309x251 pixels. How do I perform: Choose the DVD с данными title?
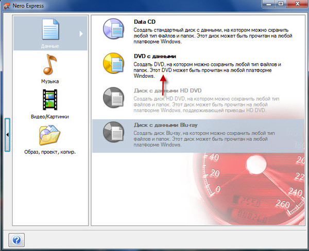155,56
